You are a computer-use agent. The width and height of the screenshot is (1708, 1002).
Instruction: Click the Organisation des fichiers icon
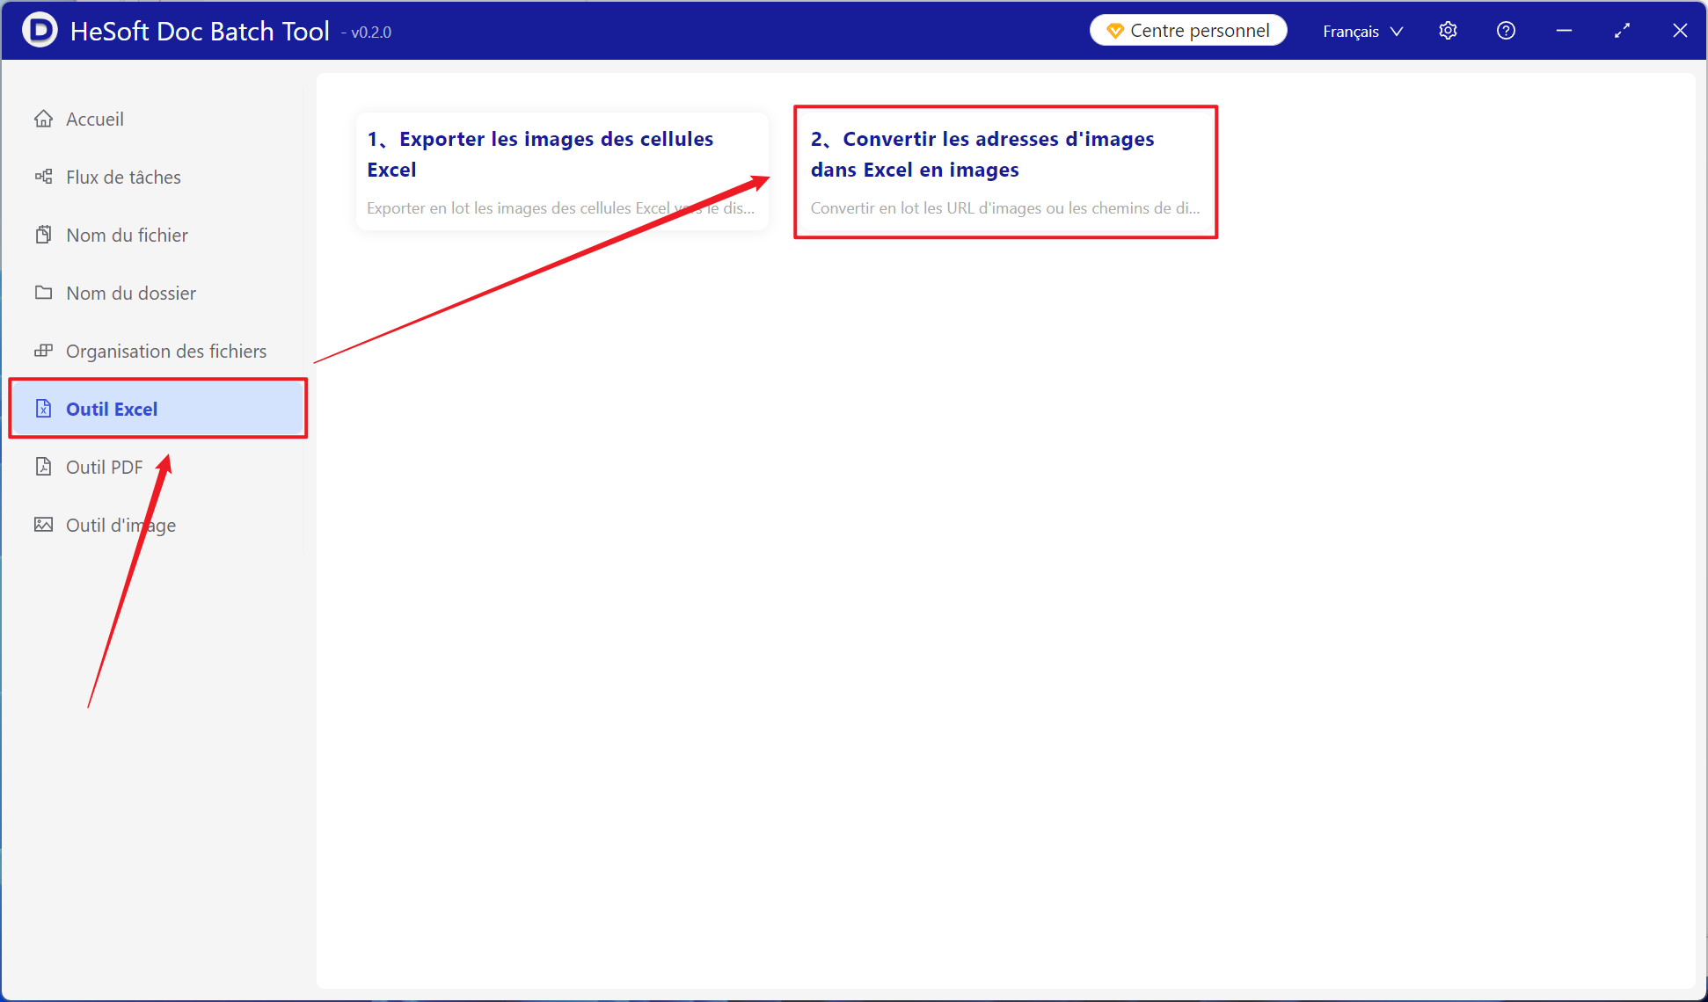pos(43,351)
